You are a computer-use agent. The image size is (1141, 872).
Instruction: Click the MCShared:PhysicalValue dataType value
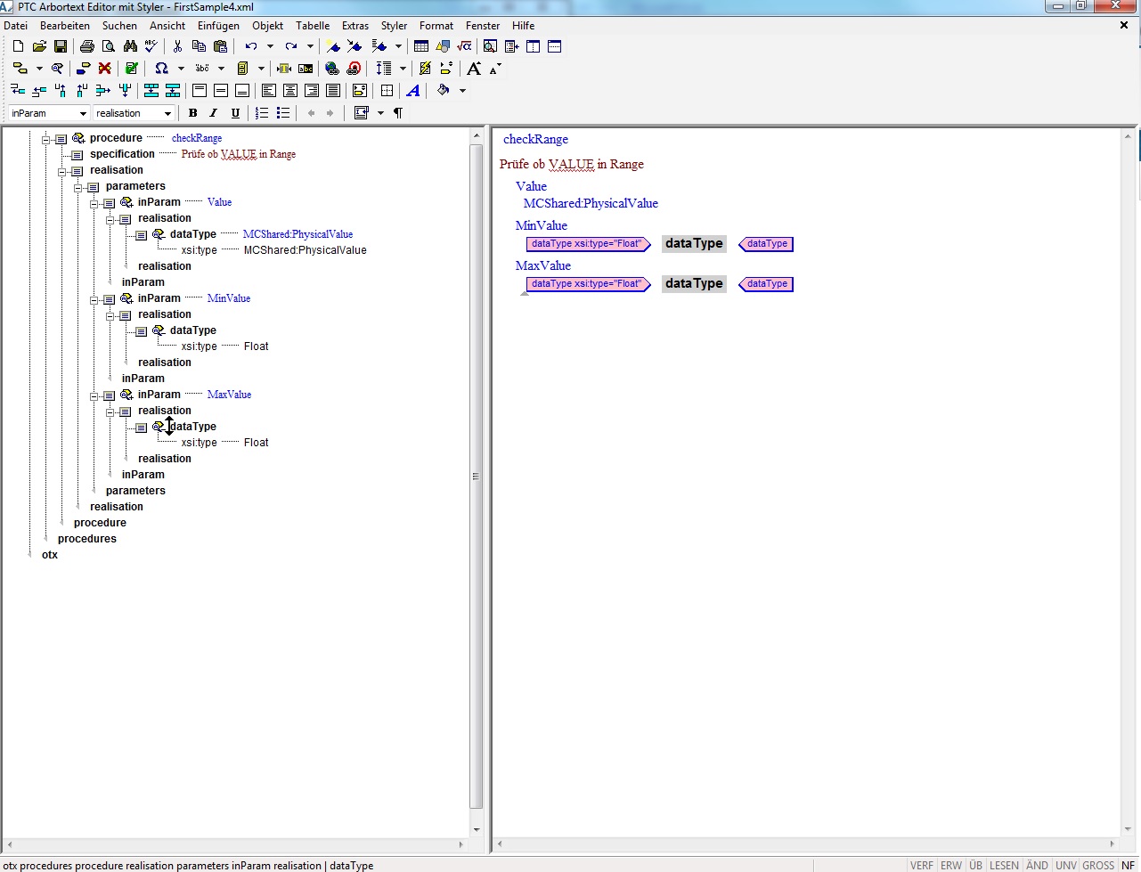tap(298, 233)
